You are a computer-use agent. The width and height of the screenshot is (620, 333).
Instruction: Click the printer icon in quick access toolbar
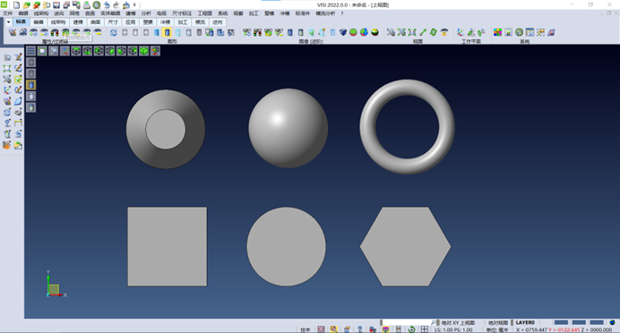87,5
